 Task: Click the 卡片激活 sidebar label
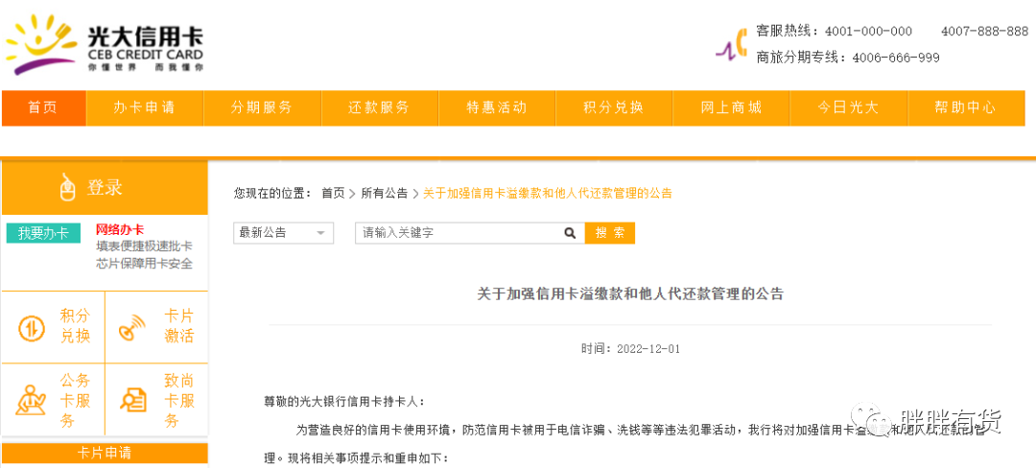point(179,326)
